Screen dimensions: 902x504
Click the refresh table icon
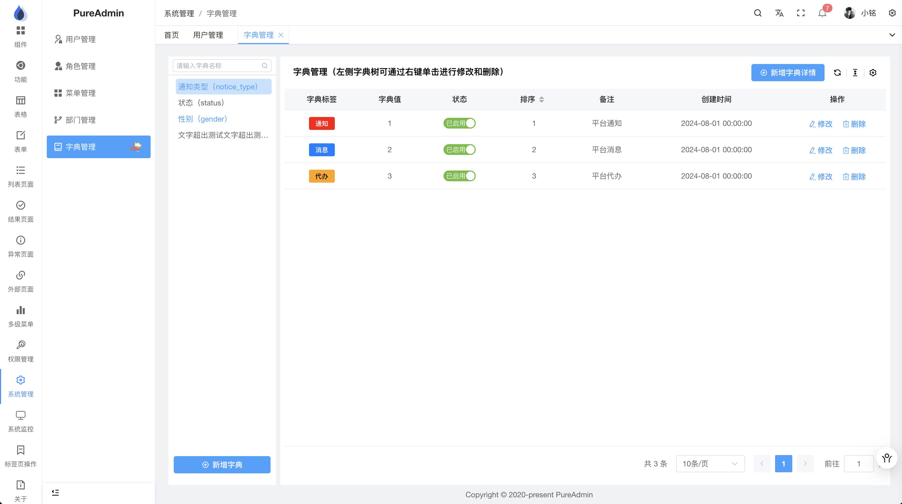click(837, 73)
